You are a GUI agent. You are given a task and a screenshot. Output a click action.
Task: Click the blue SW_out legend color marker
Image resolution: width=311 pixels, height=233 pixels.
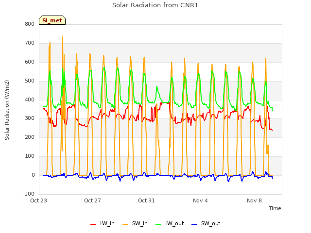point(194,224)
